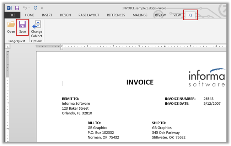Viewport: 231px width, 146px height.
Task: Click Norman, OK 75432 text
Action: (103, 137)
